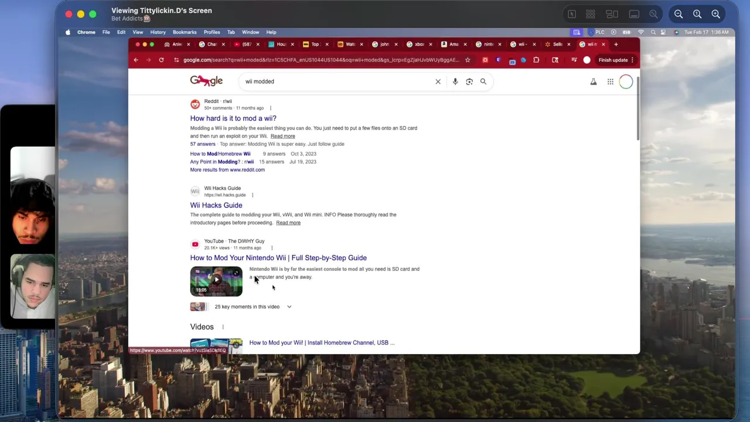Switch to the YouTube (587 tab
Screen dimensions: 750x422
pyautogui.click(x=246, y=44)
